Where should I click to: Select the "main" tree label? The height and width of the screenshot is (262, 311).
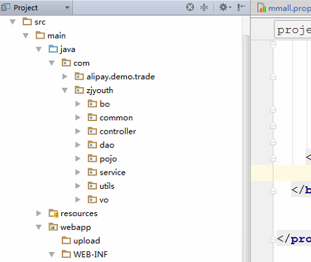[x=56, y=35]
